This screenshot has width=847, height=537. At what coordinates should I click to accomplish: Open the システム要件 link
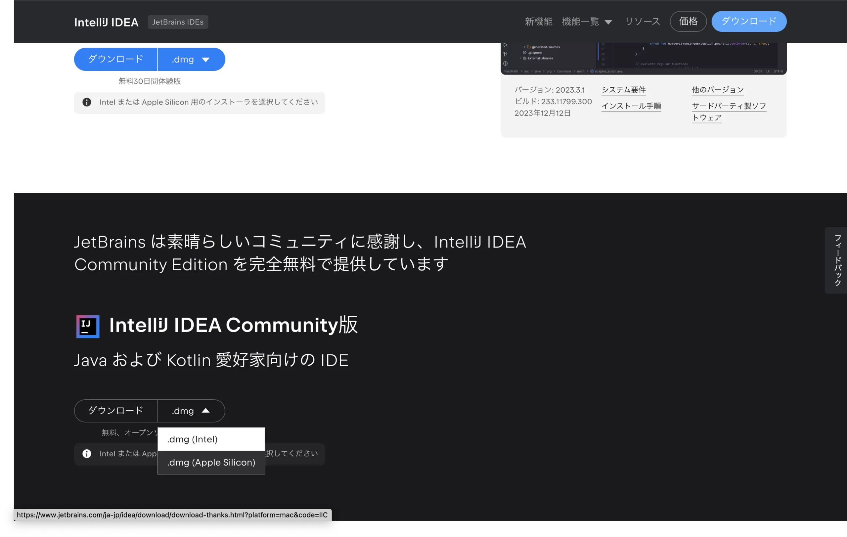click(624, 90)
